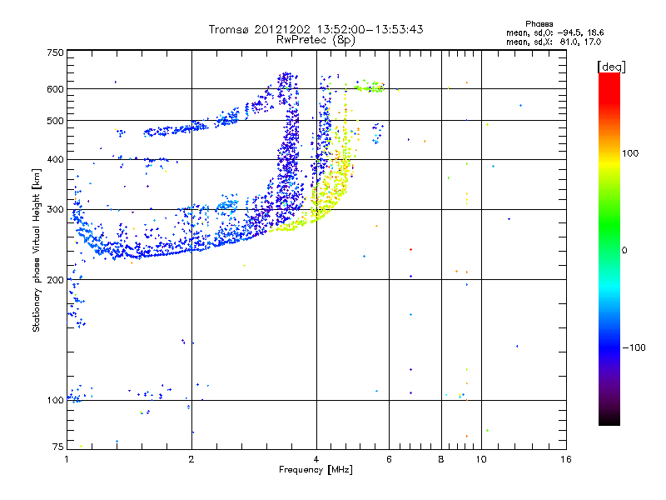666x500 pixels.
Task: Click the y-axis '500' tick label
Action: [55, 121]
